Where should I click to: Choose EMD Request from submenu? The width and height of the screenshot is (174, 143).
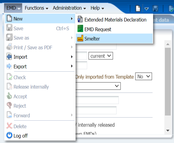(x=114, y=29)
